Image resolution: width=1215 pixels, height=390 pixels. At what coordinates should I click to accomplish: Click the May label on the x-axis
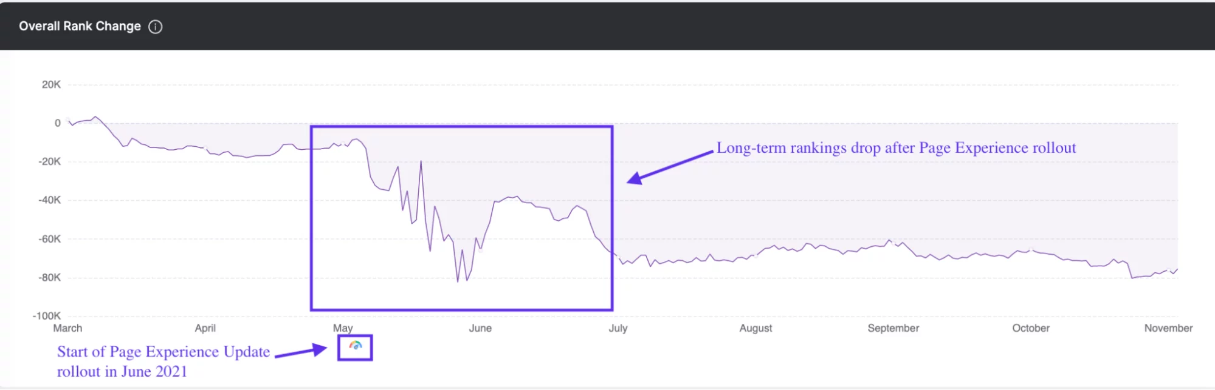click(x=343, y=328)
